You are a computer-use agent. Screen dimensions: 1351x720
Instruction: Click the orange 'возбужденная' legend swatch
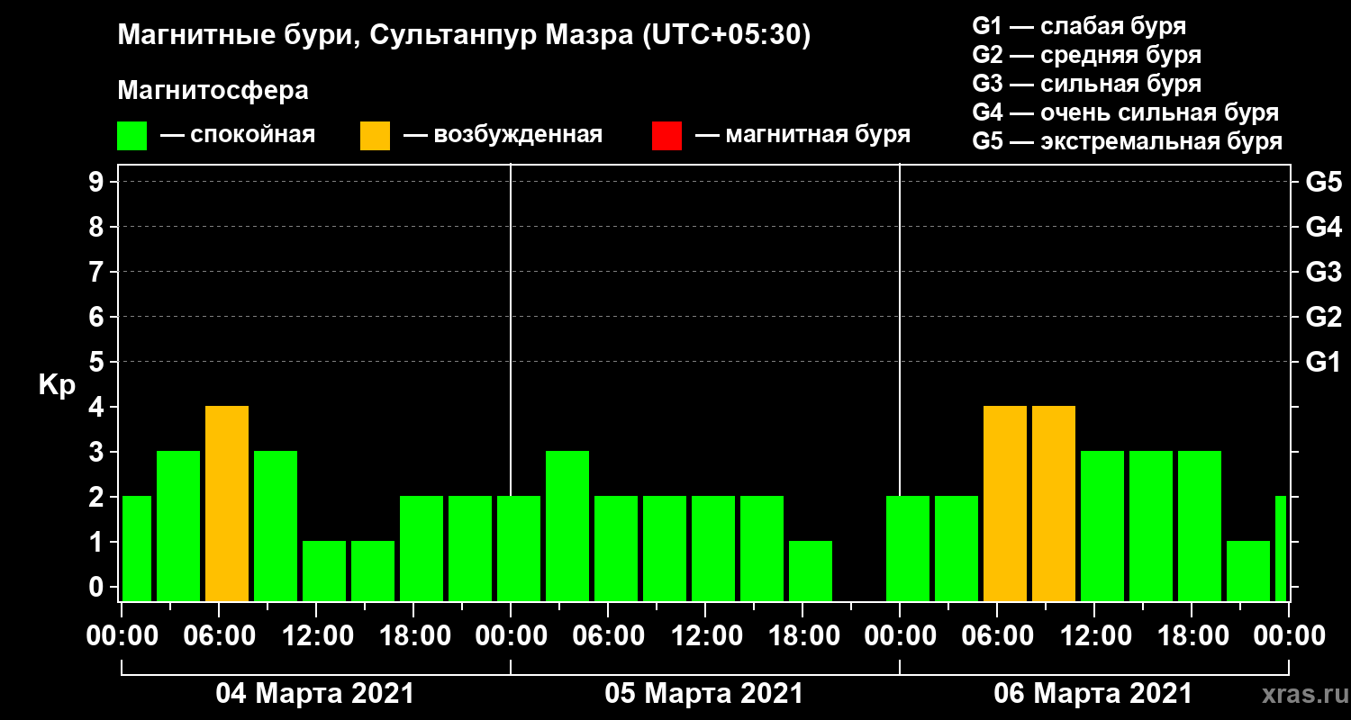(376, 136)
